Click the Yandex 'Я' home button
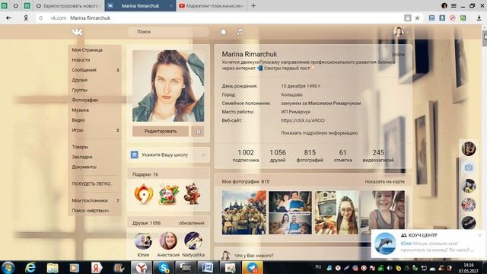Viewport: 487px width, 274px height. 26,18
